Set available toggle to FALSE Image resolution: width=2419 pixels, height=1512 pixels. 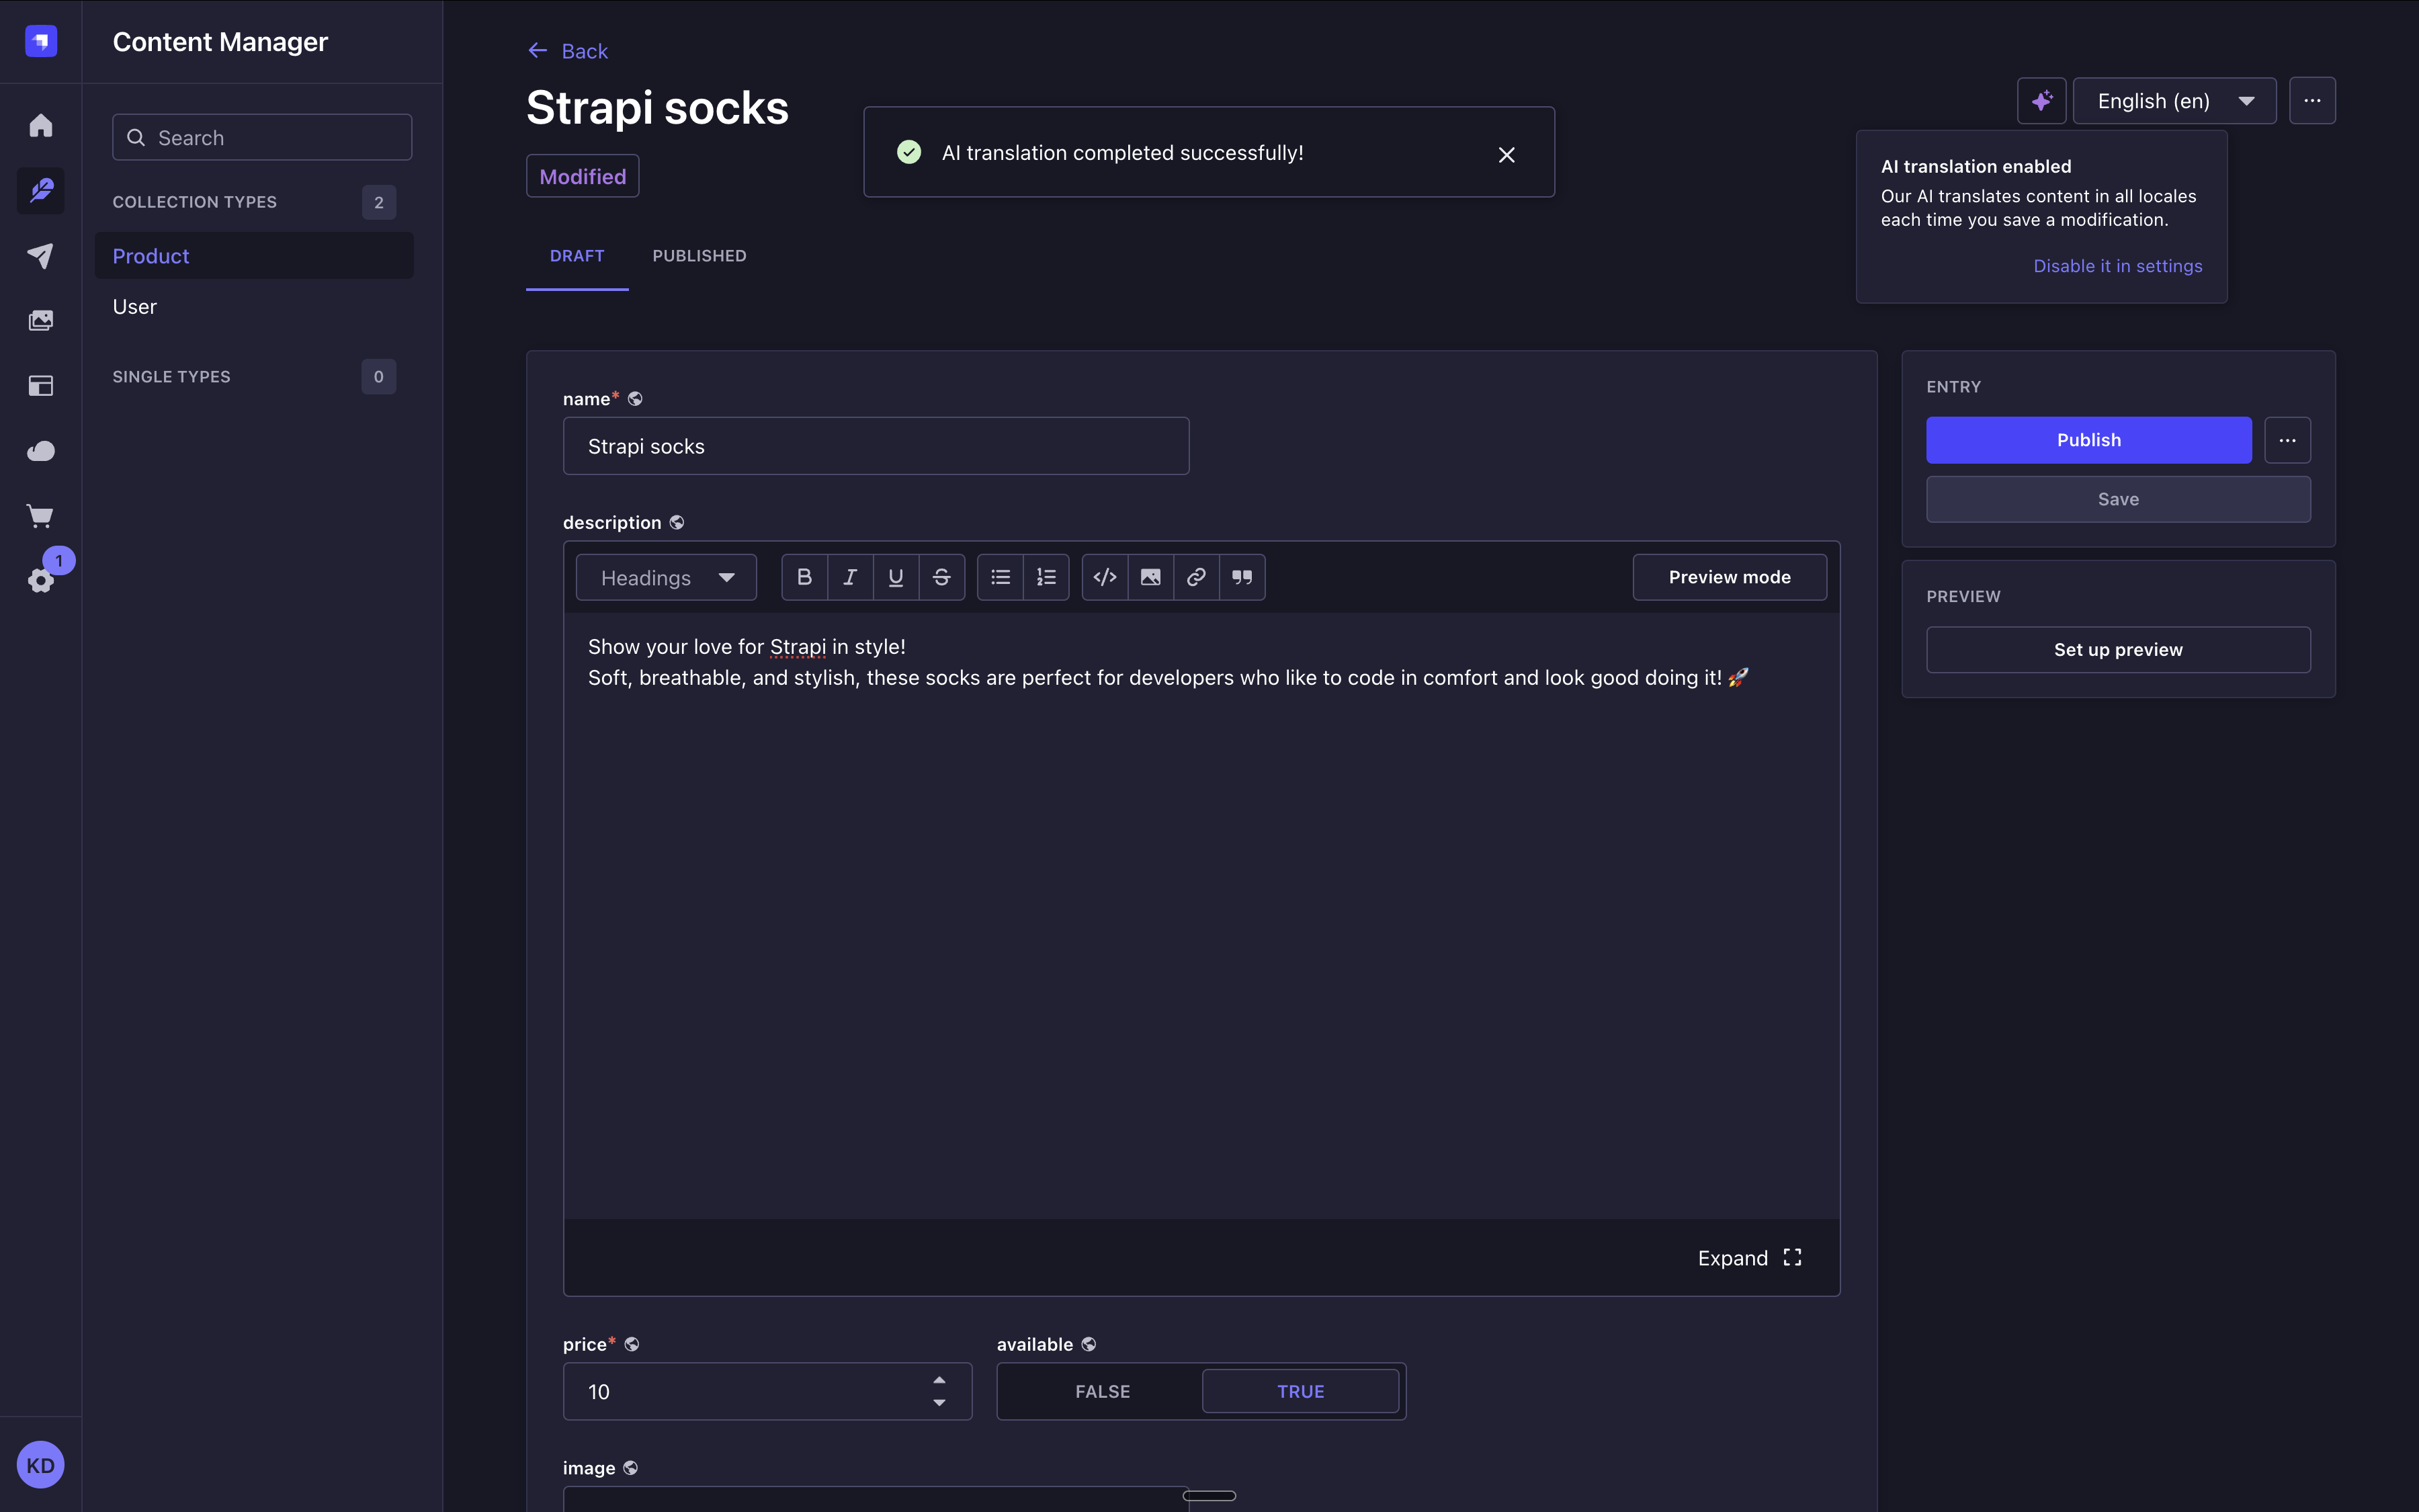pyautogui.click(x=1101, y=1391)
